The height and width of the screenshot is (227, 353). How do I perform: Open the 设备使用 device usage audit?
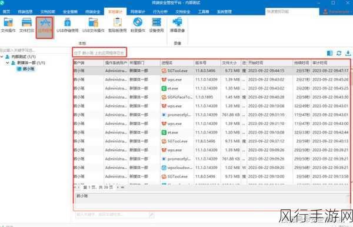(x=156, y=25)
